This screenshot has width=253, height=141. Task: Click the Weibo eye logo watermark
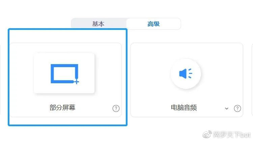pos(207,134)
